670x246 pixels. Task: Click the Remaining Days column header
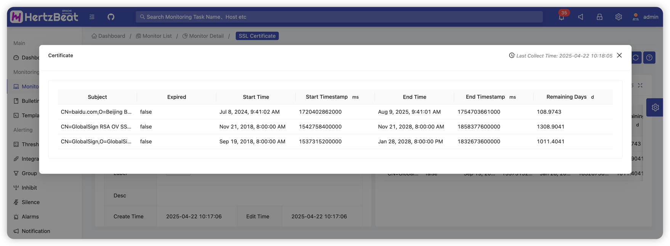click(x=566, y=97)
